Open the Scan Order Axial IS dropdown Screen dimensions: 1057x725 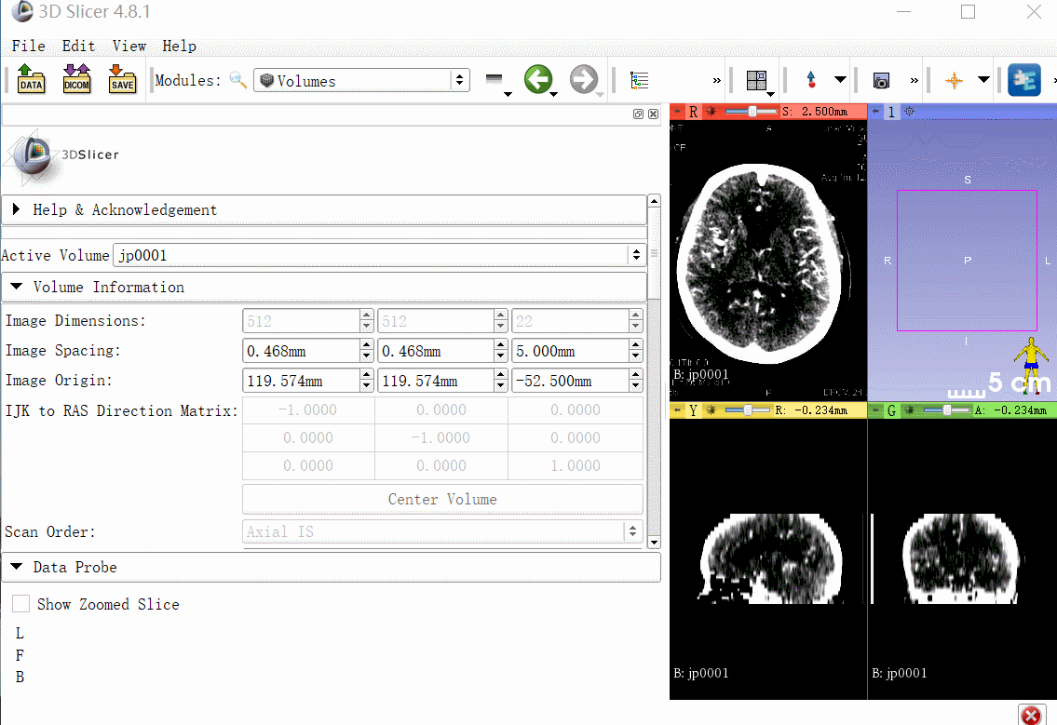coord(442,530)
